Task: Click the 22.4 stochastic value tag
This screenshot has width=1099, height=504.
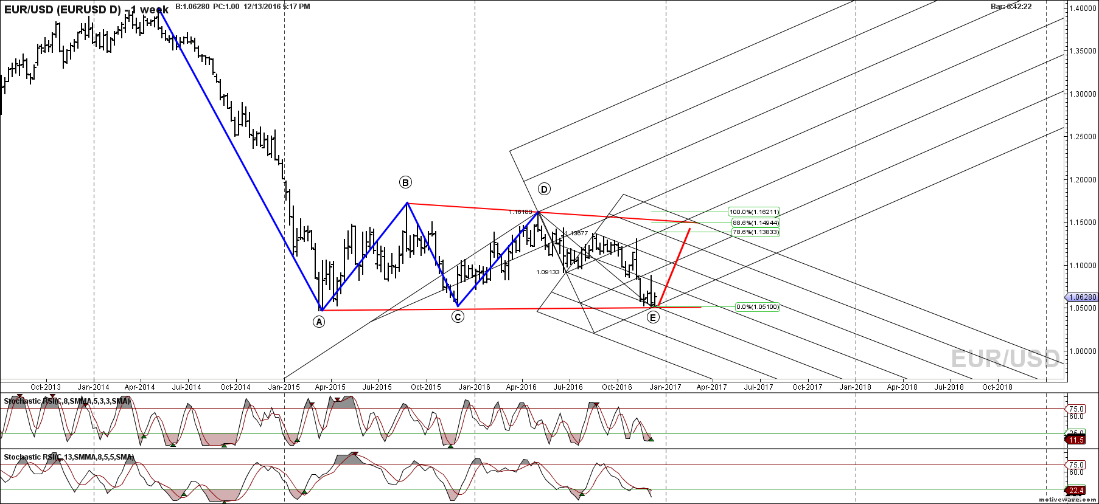Action: click(x=1076, y=491)
